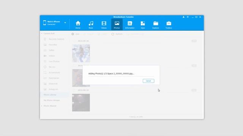Tick the checkbox for the second date group

click(74, 66)
